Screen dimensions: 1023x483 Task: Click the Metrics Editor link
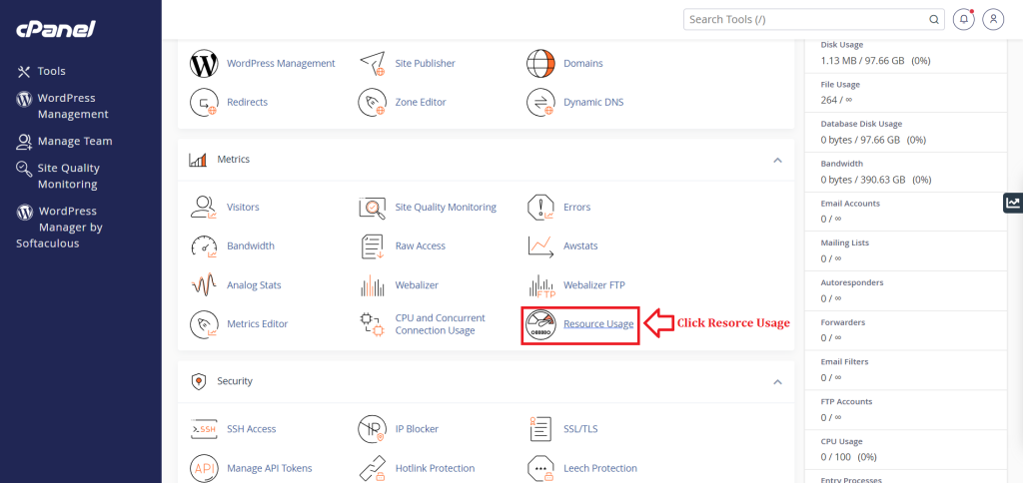pos(257,324)
